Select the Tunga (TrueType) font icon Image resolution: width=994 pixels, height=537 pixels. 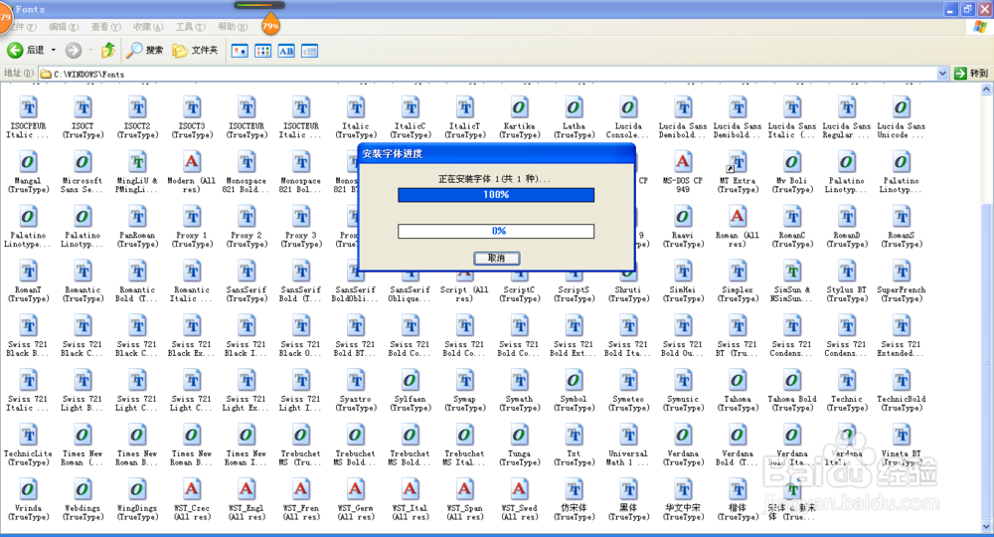tap(519, 435)
